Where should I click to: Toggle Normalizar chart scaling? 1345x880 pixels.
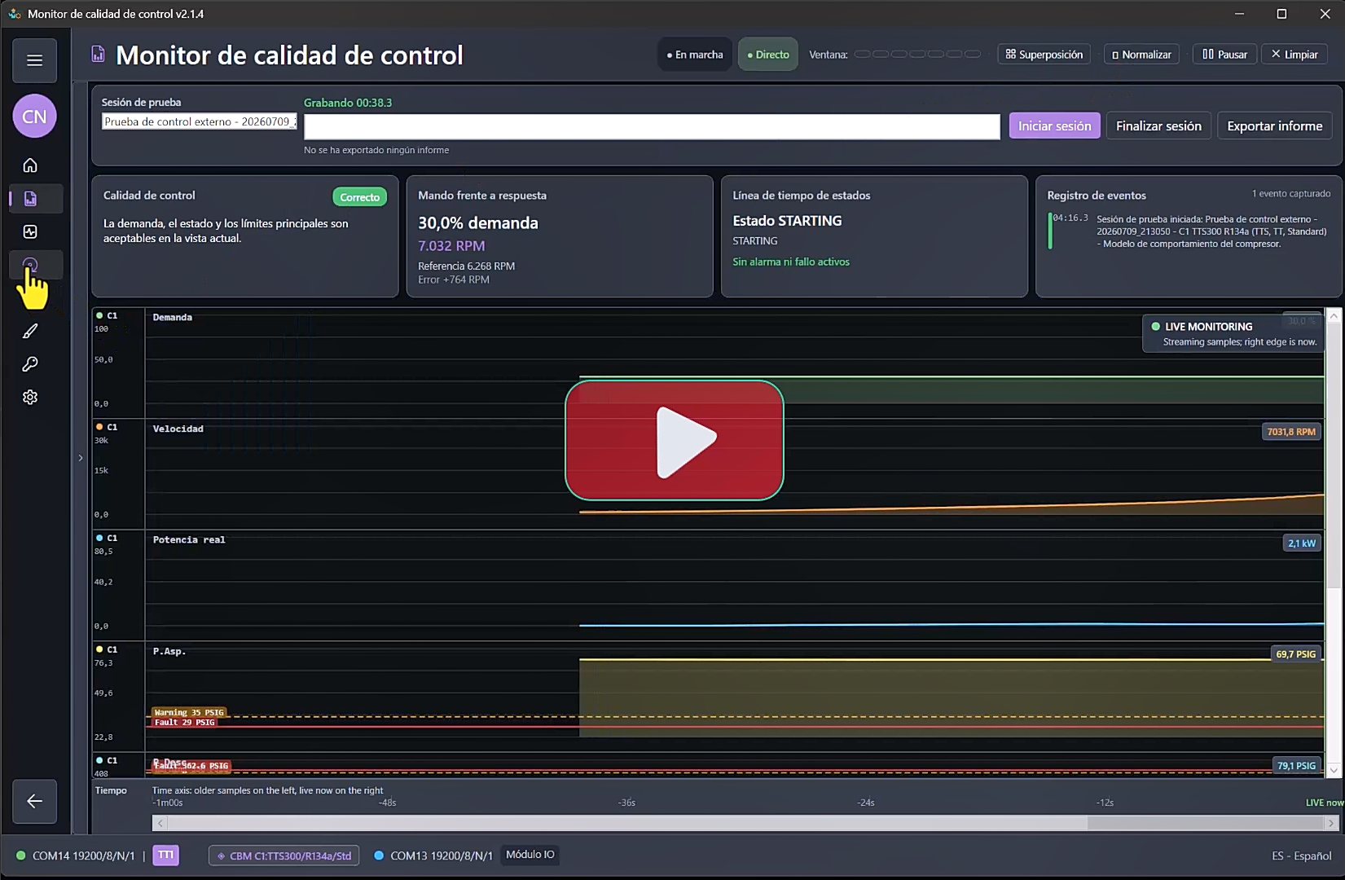coord(1141,55)
